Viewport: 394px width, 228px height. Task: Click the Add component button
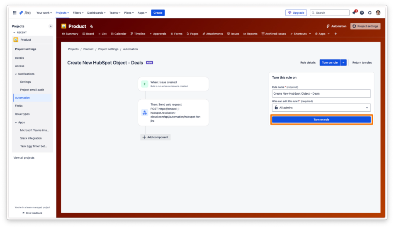click(155, 137)
